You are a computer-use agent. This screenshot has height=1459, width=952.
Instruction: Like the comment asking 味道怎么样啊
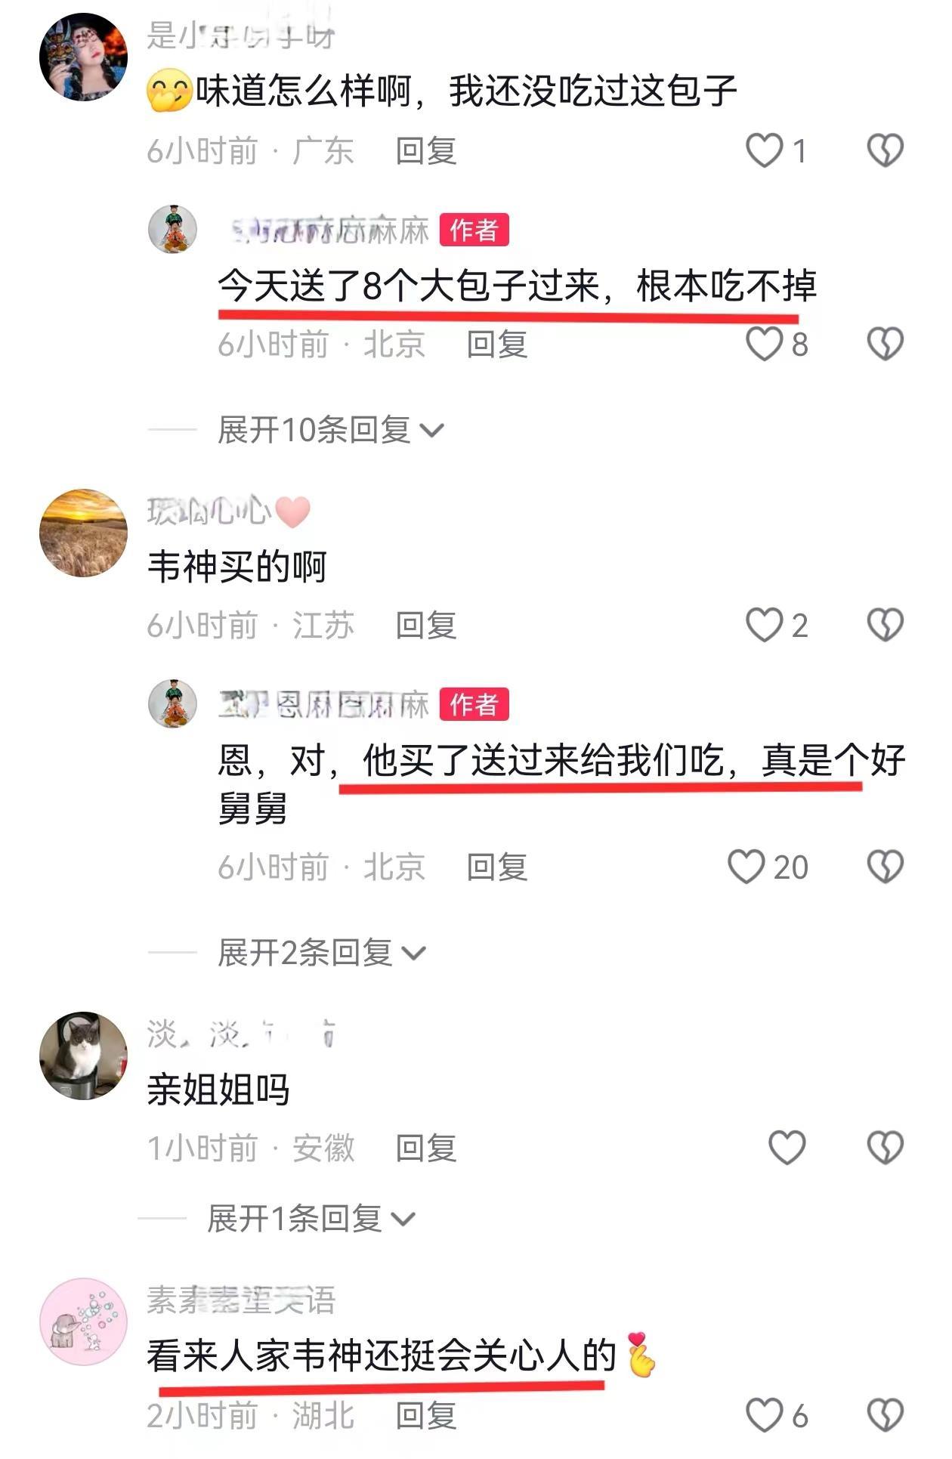click(x=764, y=150)
